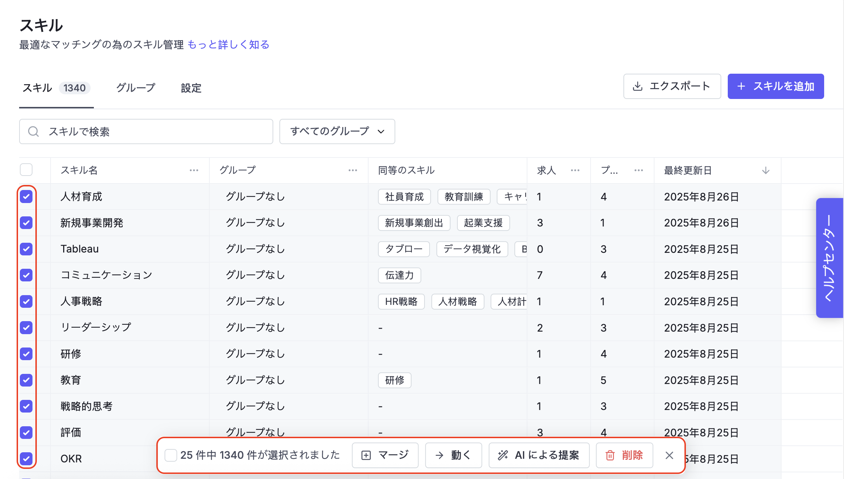
Task: Toggle the header select-all checkbox
Action: coord(26,170)
